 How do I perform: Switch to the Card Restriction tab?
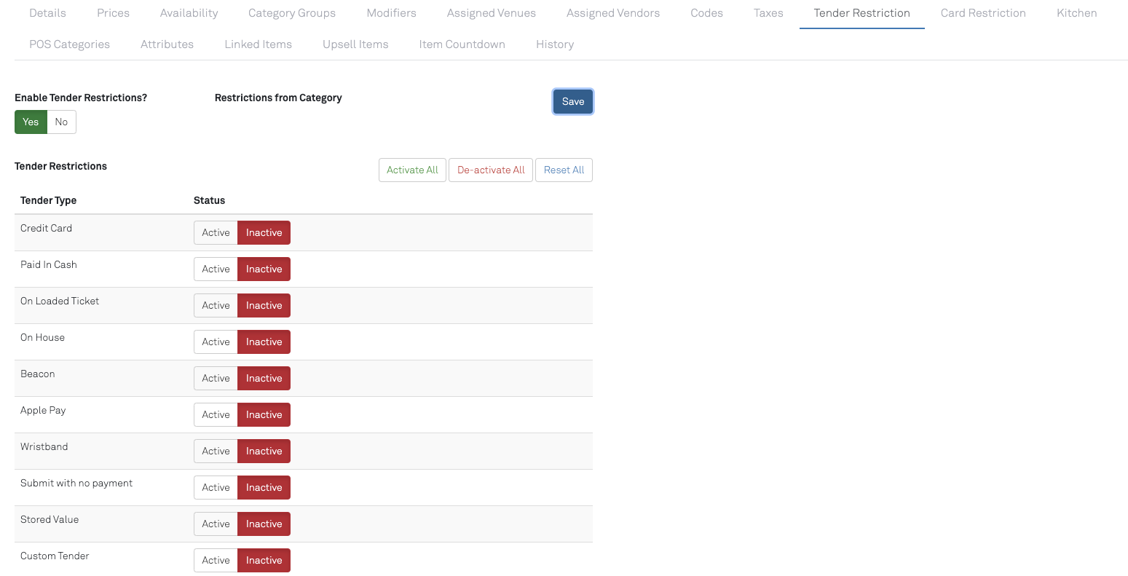(x=982, y=13)
